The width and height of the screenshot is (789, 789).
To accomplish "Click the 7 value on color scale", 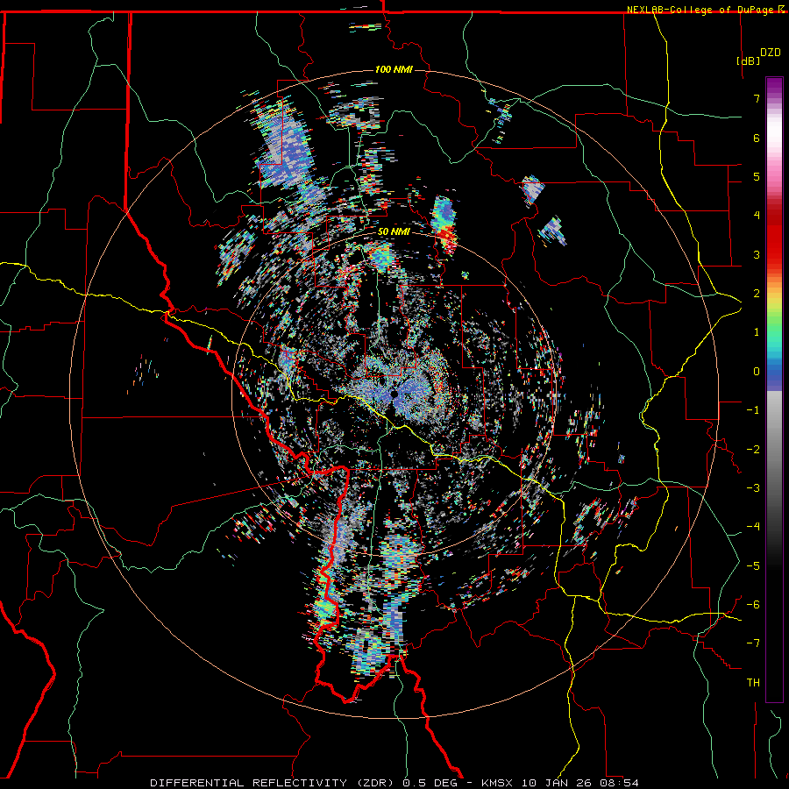I will pos(757,98).
